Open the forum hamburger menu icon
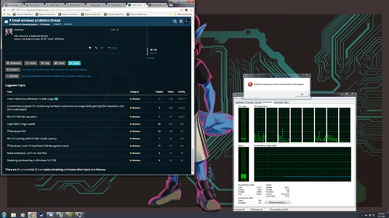This screenshot has width=389, height=218. (x=181, y=22)
